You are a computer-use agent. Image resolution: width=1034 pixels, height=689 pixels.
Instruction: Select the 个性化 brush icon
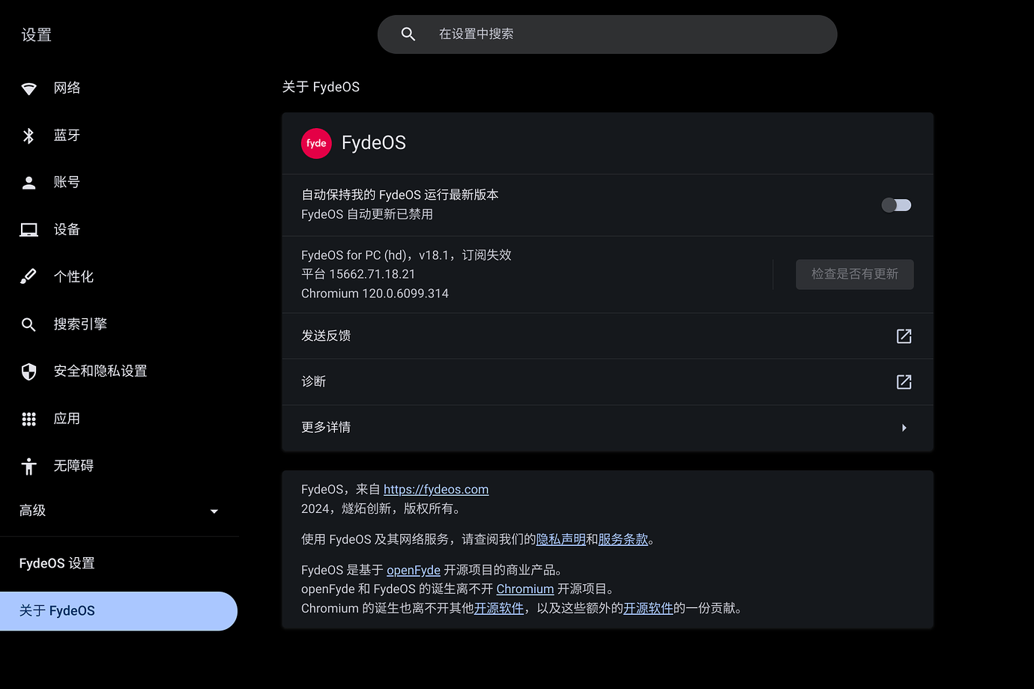point(28,276)
